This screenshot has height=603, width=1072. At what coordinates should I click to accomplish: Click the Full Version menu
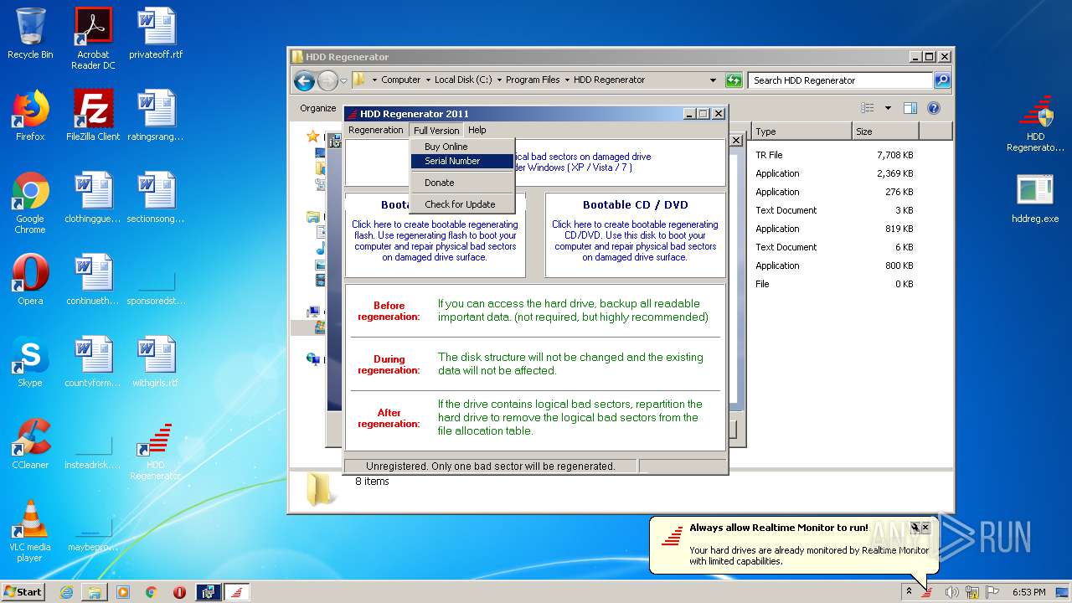[x=436, y=130]
